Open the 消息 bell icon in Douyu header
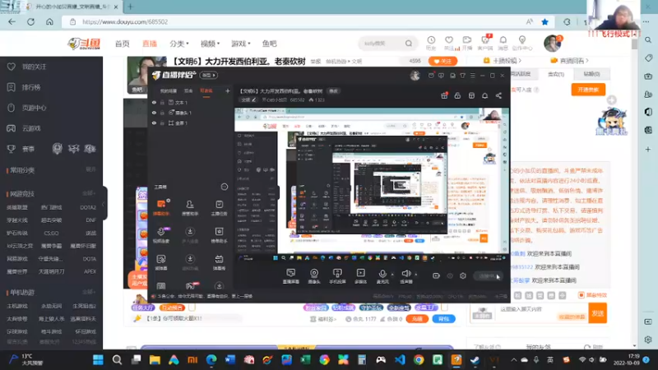Viewport: 658px width, 370px height. click(x=503, y=40)
